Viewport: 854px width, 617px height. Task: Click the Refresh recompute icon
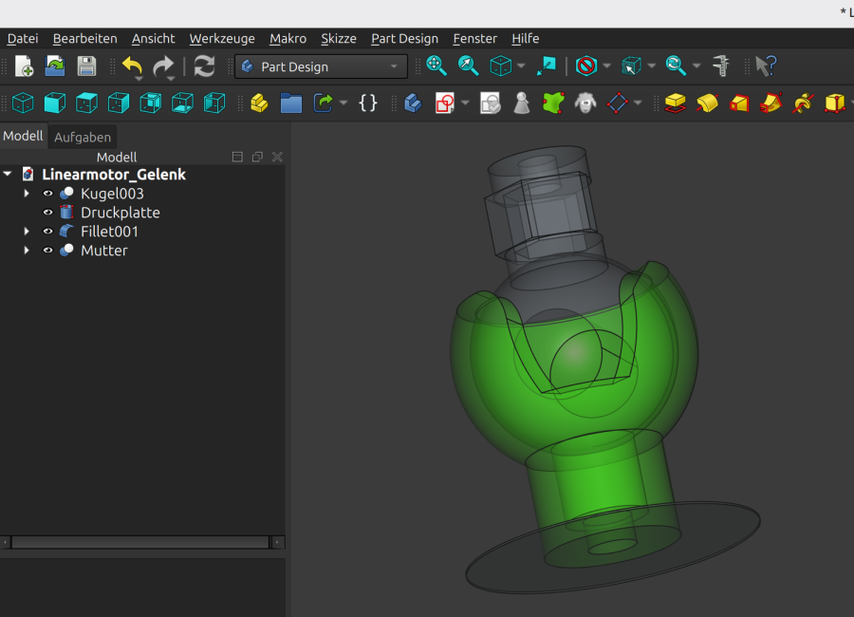pyautogui.click(x=204, y=66)
